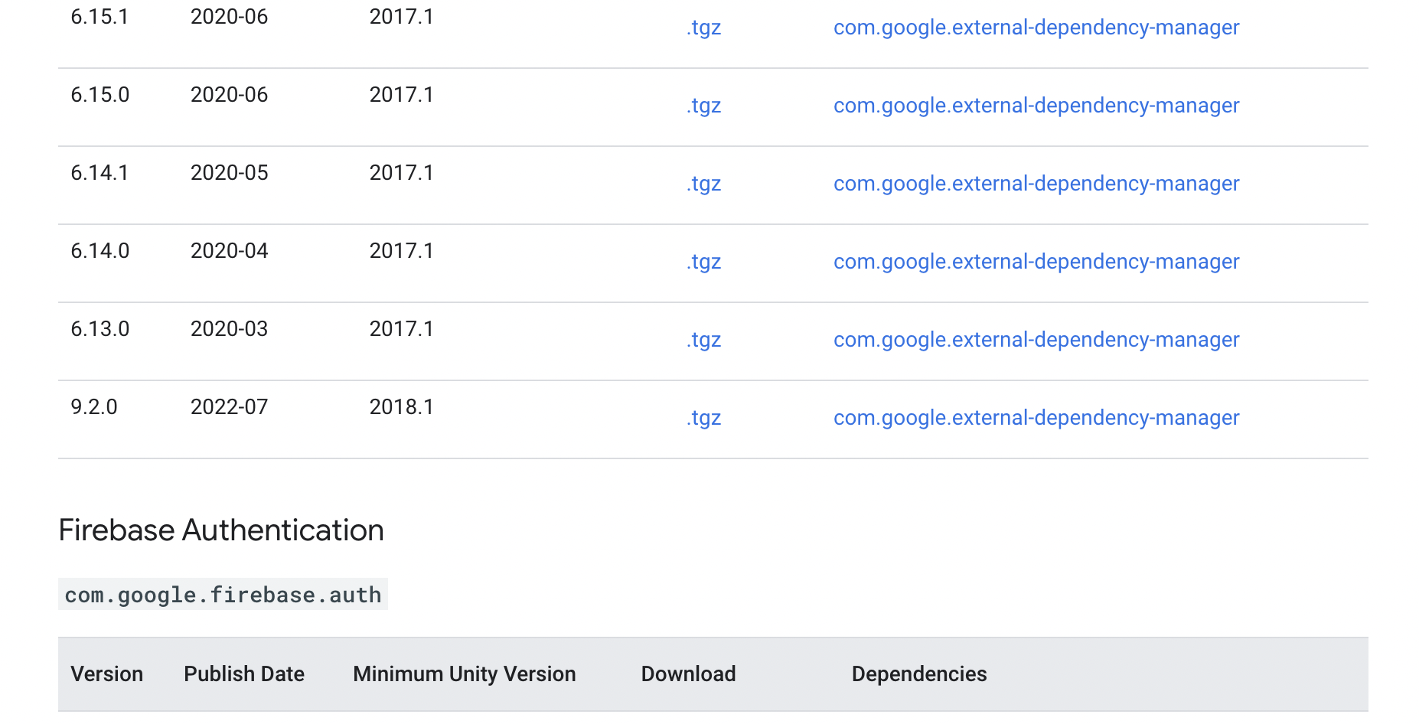
Task: Download the .tgz file for version 6.15.1
Action: pos(703,28)
